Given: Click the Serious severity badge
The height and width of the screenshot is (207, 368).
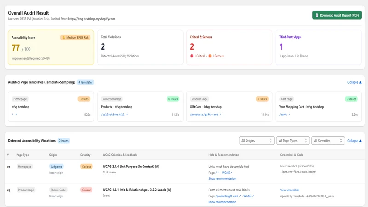Looking at the screenshot, I should [x=86, y=167].
